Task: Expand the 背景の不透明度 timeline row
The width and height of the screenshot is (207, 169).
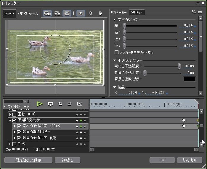Action: [x=15, y=138]
